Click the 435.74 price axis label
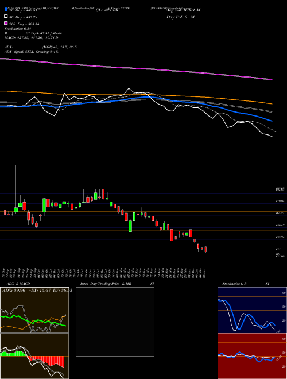The width and height of the screenshot is (287, 379). coord(281,237)
